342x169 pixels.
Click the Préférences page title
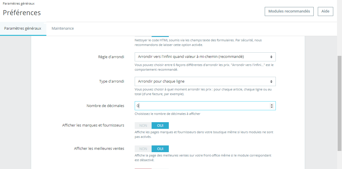tap(22, 13)
